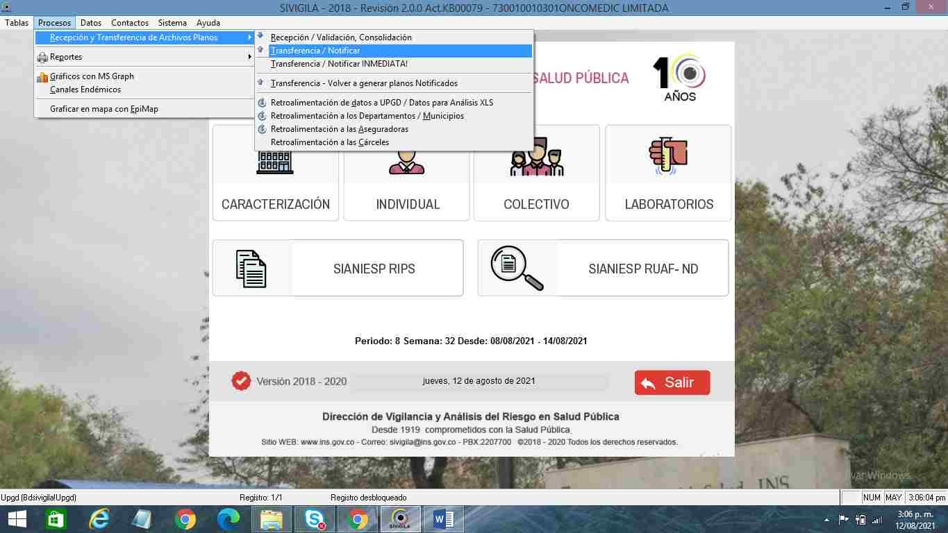This screenshot has height=533, width=948.
Task: Open Microsoft Edge from the taskbar
Action: (x=228, y=519)
